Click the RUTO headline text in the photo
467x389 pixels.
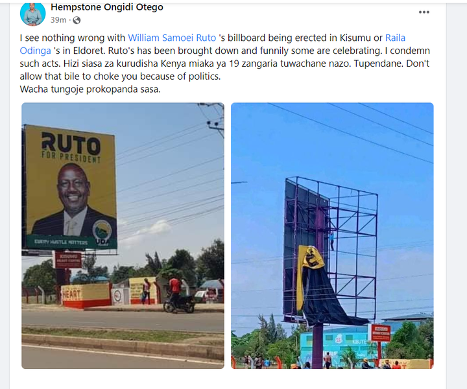(71, 143)
